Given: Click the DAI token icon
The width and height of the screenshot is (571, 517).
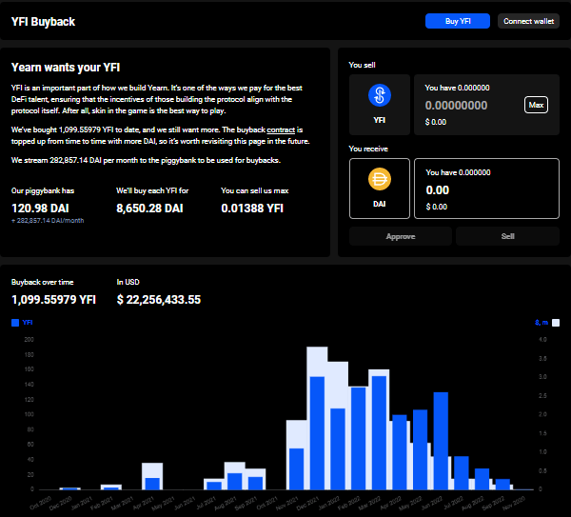Looking at the screenshot, I should [379, 178].
